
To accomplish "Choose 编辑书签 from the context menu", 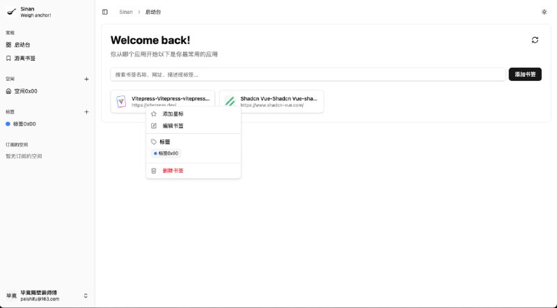I will [173, 126].
